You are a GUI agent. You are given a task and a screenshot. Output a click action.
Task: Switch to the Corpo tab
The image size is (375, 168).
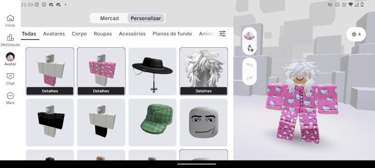[79, 34]
